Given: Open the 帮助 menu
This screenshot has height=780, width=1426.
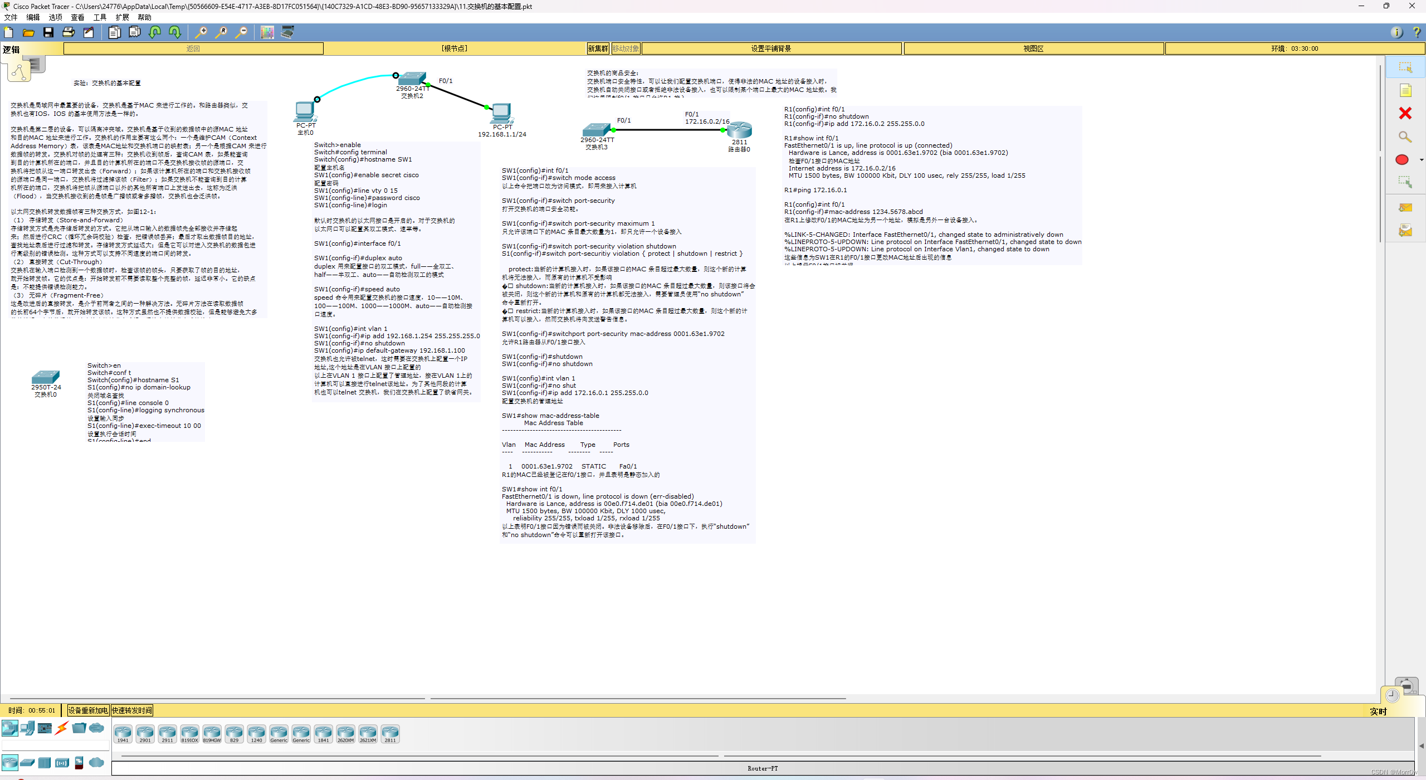Looking at the screenshot, I should (144, 17).
